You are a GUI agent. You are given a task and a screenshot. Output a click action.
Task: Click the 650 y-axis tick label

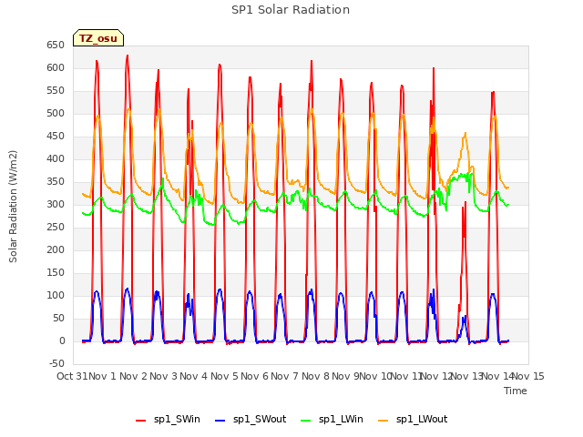pyautogui.click(x=56, y=46)
